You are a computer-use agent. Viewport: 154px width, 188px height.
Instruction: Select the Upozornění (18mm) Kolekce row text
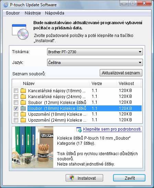pyautogui.click(x=57, y=114)
